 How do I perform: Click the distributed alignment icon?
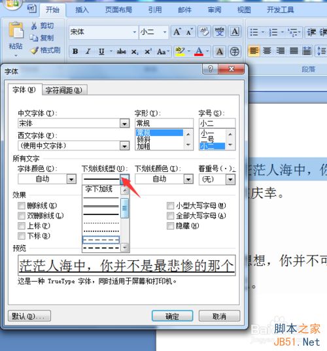(x=307, y=51)
